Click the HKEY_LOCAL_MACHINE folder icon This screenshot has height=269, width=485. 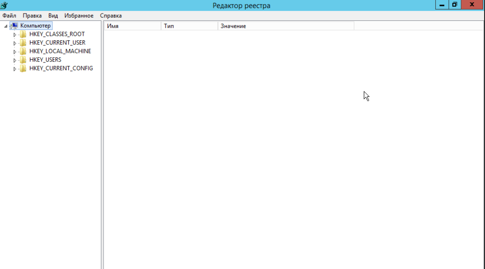click(x=23, y=51)
